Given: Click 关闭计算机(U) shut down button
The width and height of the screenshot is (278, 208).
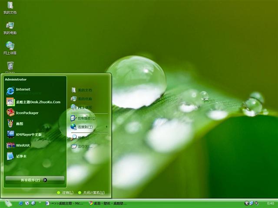Looking at the screenshot, I should pyautogui.click(x=92, y=192).
